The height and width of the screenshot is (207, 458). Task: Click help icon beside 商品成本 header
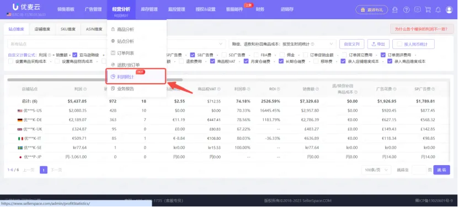(x=356, y=92)
